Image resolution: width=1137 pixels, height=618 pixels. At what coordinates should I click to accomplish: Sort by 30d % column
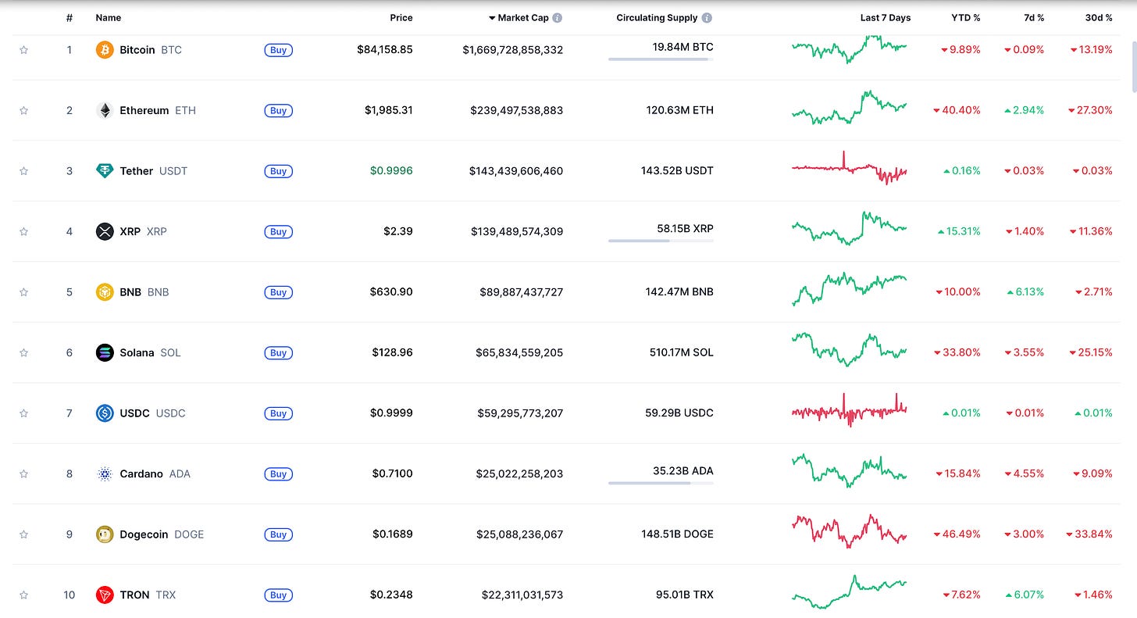click(1100, 18)
